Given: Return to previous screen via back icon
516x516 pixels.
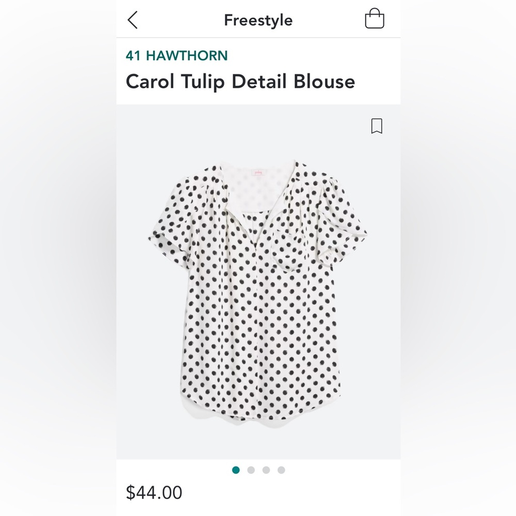Looking at the screenshot, I should coord(133,19).
